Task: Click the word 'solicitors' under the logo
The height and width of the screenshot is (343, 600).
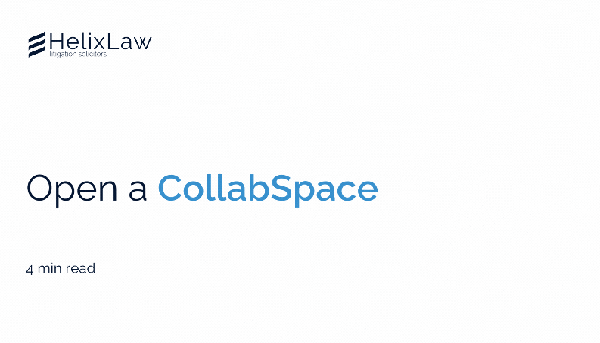Action: click(92, 54)
